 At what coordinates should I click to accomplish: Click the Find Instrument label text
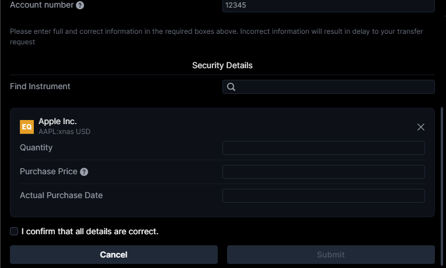(x=40, y=86)
